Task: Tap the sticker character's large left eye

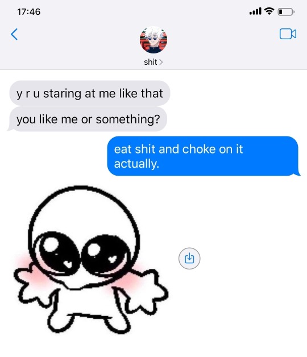Action: tap(58, 252)
